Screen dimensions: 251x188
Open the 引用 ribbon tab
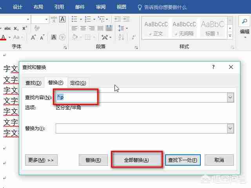tap(59, 7)
